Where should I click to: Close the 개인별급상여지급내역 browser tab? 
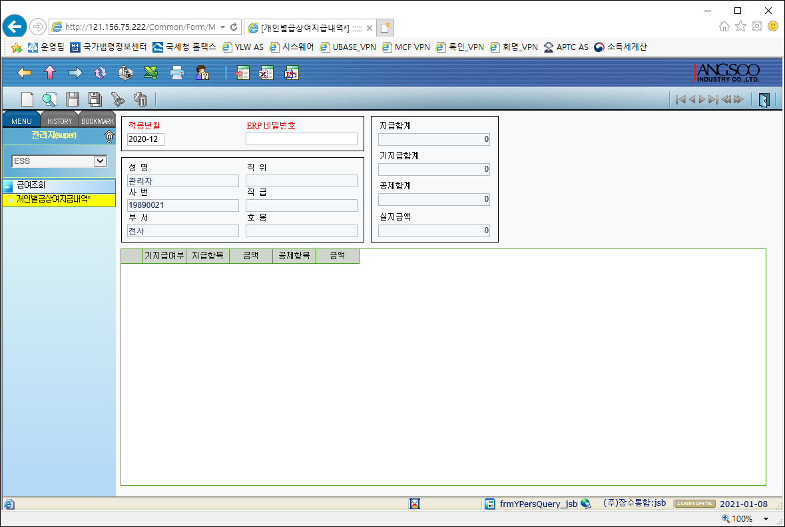point(369,28)
